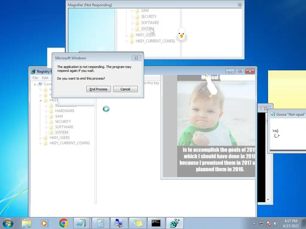306x229 pixels.
Task: Expand HKEY_USERS arrow in Registry Editor
Action: 41,138
